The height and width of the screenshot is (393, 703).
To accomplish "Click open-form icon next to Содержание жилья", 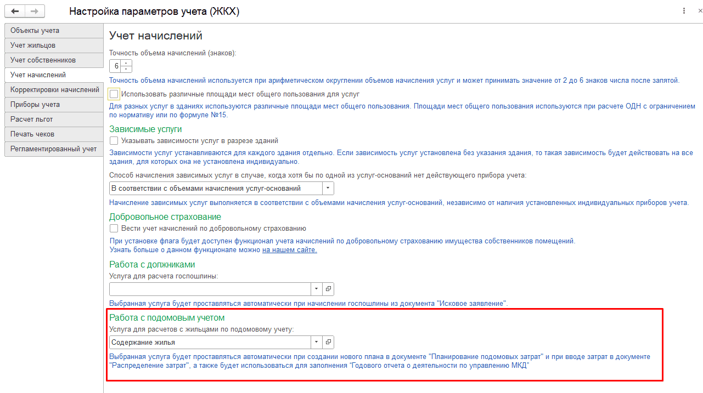I will [x=328, y=342].
